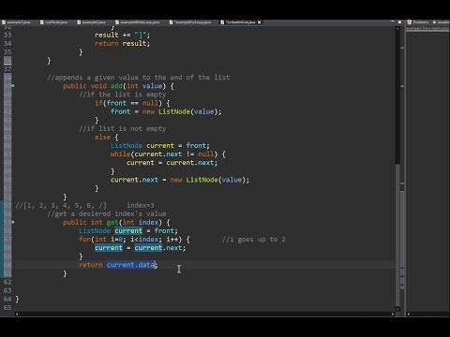Click line number 62 in the gutter
The image size is (450, 337).
(7, 282)
